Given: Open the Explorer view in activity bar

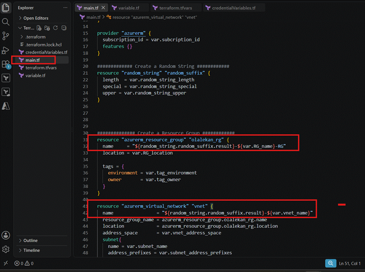Looking at the screenshot, I should [5, 7].
